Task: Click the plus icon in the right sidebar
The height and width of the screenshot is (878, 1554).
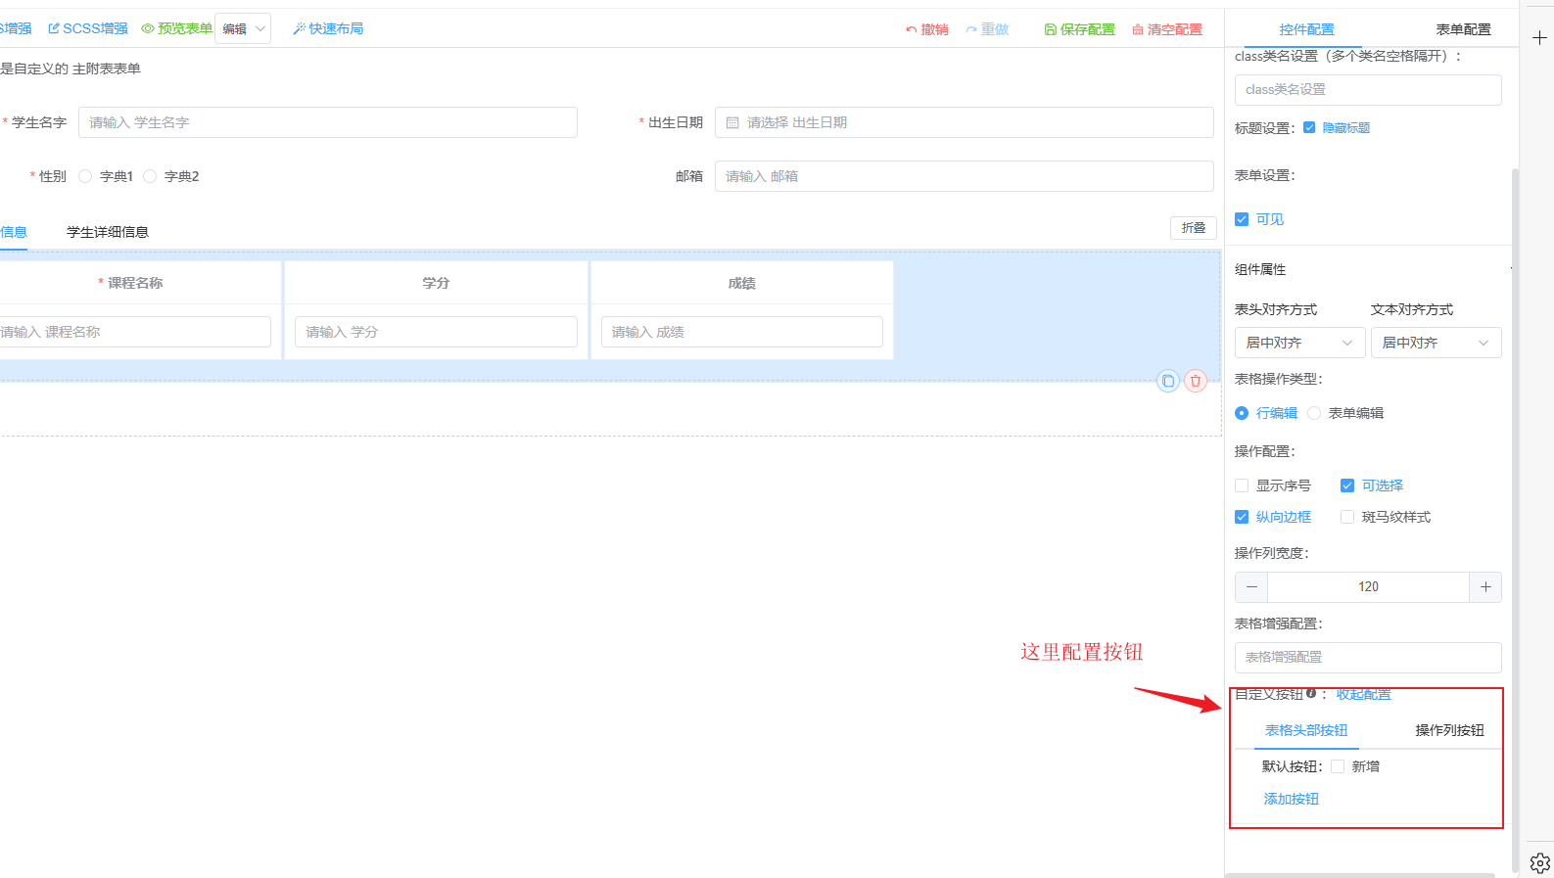Action: tap(1539, 38)
